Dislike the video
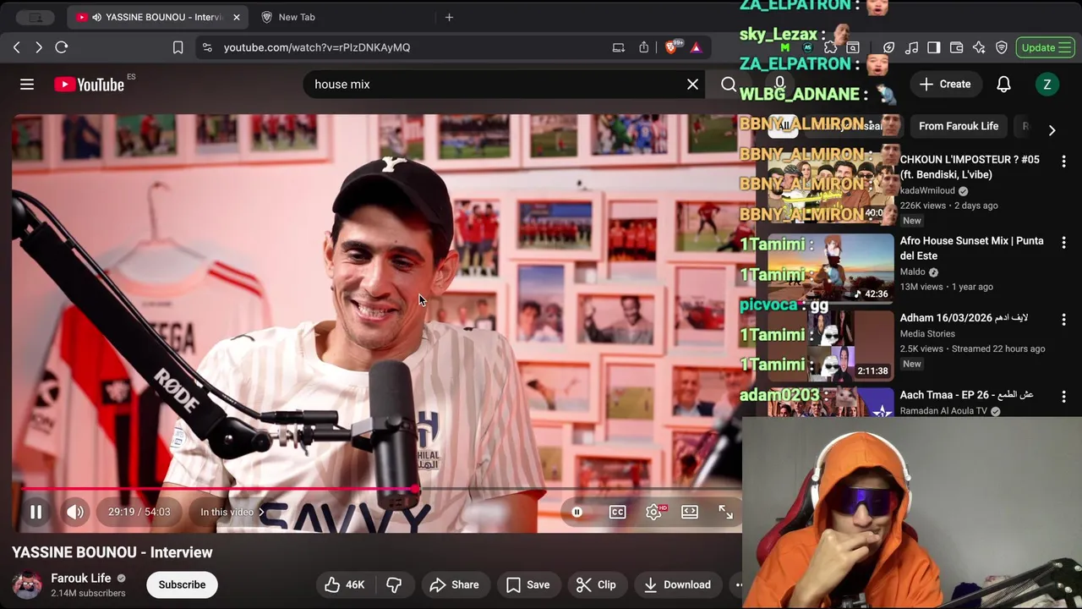1082x609 pixels. [394, 584]
